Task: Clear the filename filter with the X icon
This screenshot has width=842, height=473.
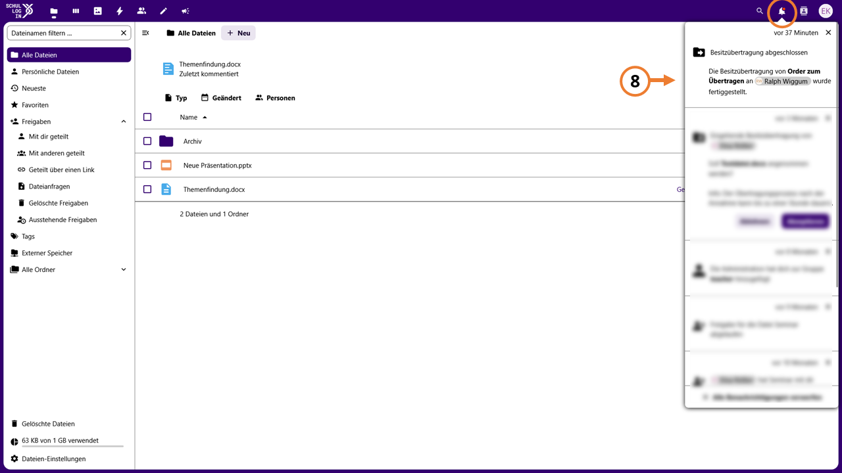Action: (x=124, y=33)
